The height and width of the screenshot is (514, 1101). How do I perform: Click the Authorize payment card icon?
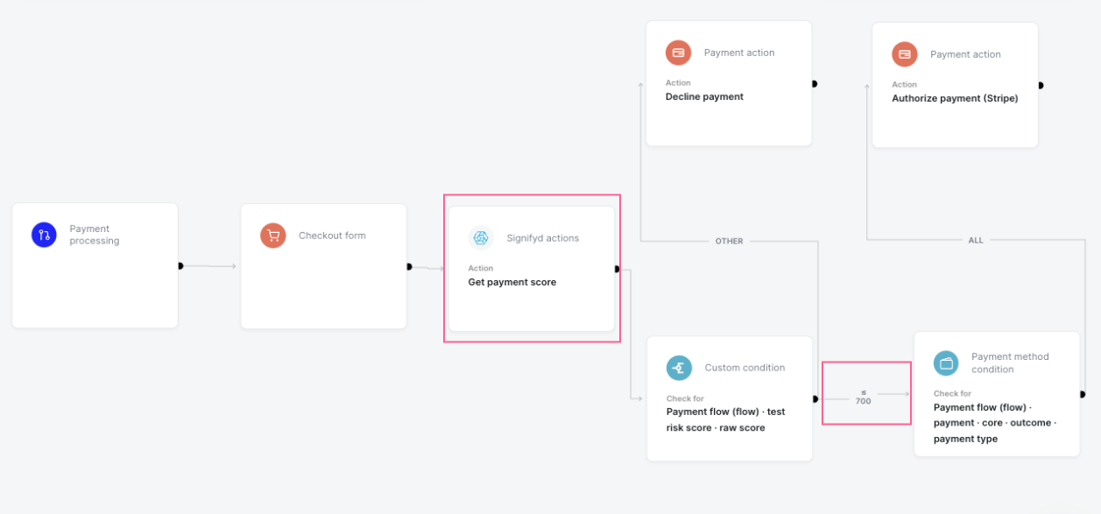(x=904, y=54)
